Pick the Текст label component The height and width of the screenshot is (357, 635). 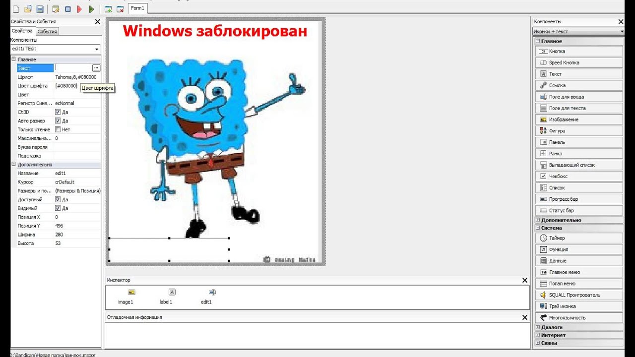[579, 74]
